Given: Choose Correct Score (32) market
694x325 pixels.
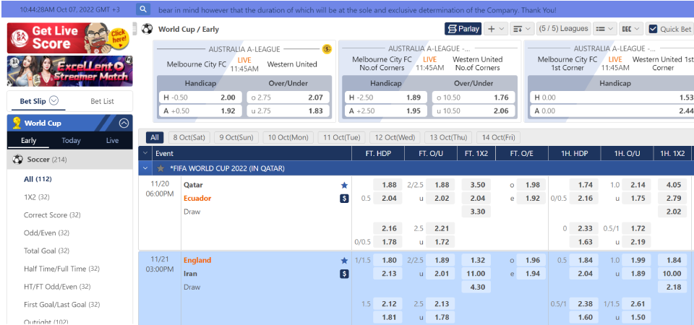Looking at the screenshot, I should [52, 215].
